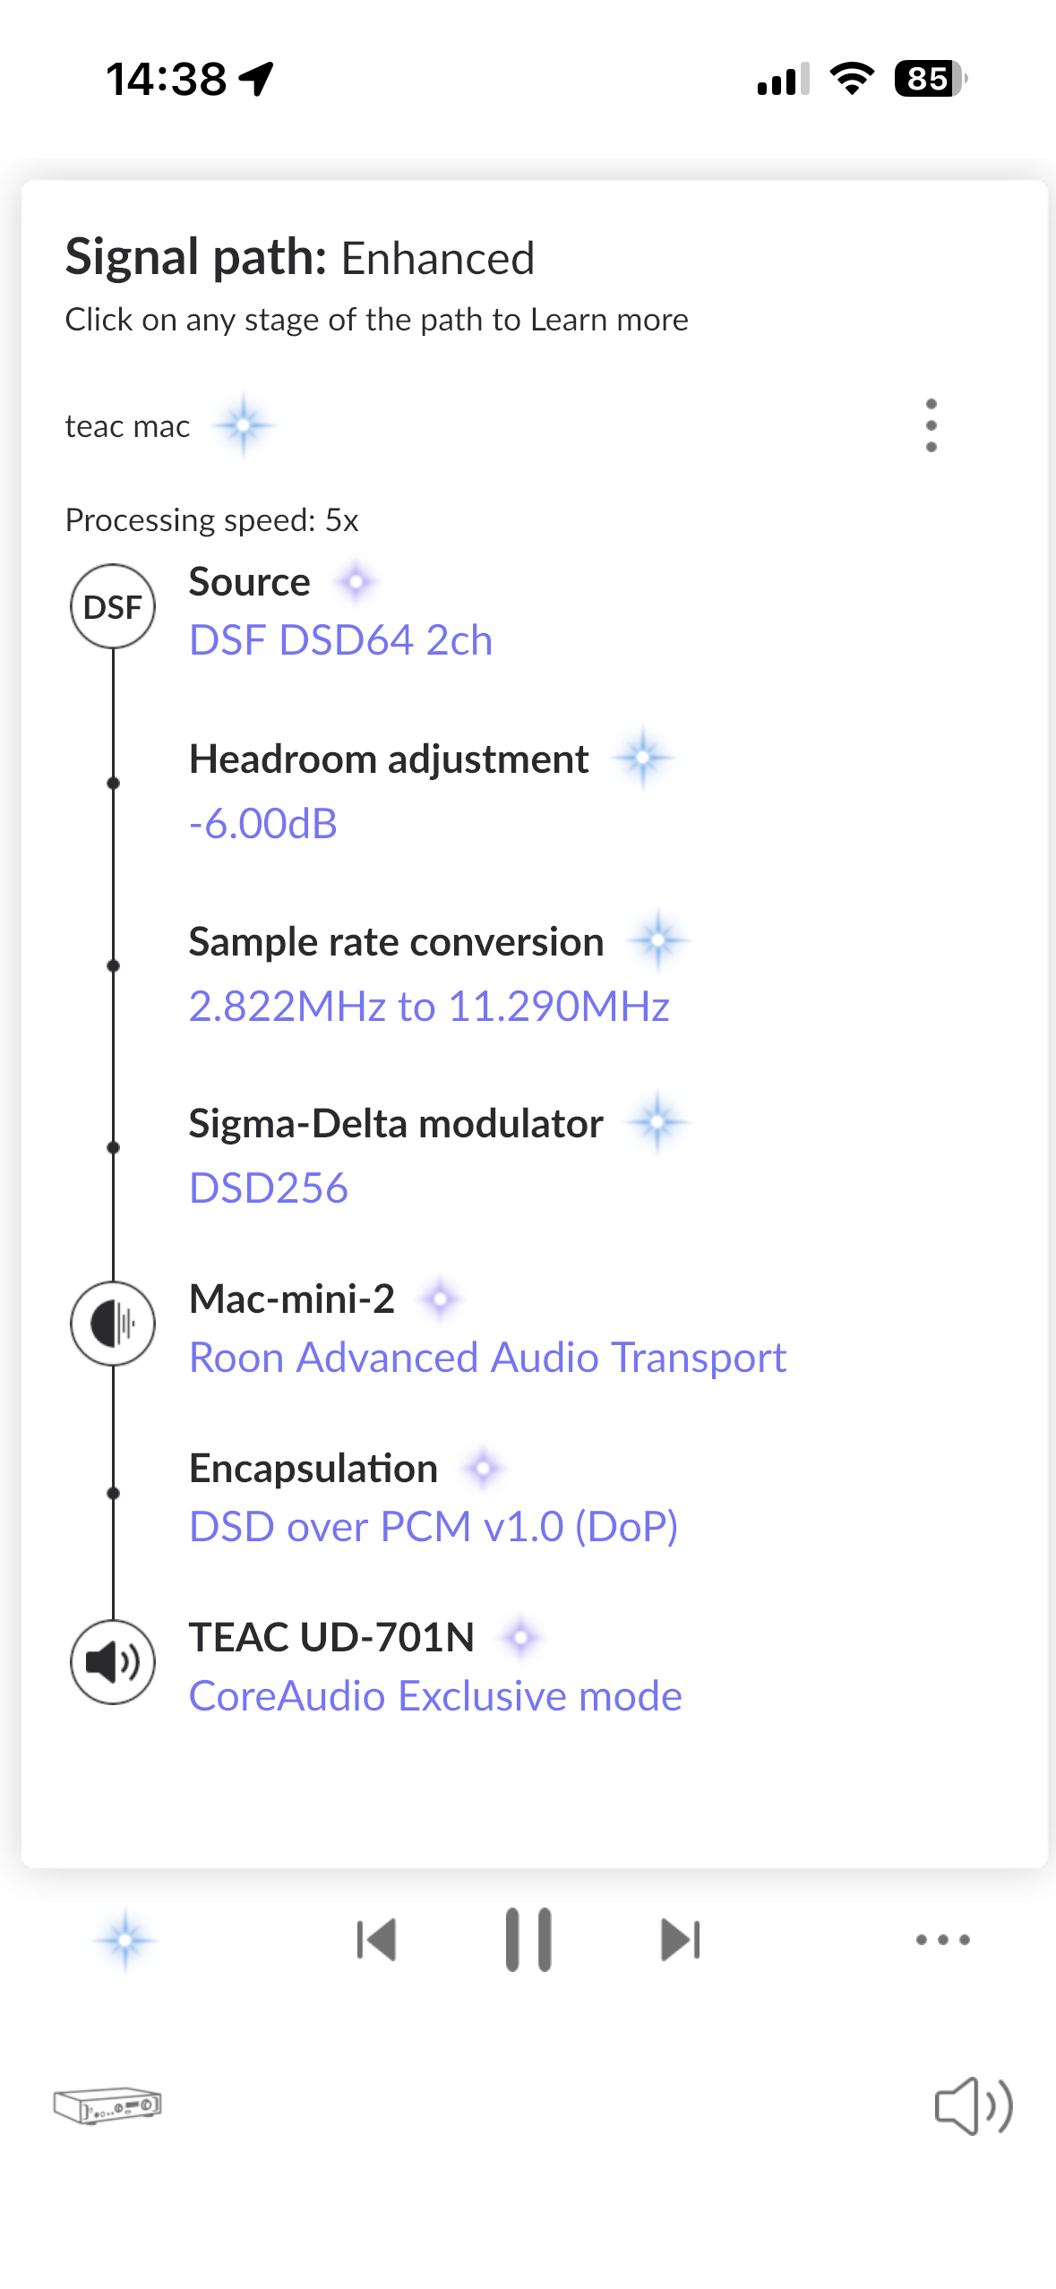Screen dimensions: 1056x2289
Task: Open the -6.00dB headroom adjustment details
Action: point(263,823)
